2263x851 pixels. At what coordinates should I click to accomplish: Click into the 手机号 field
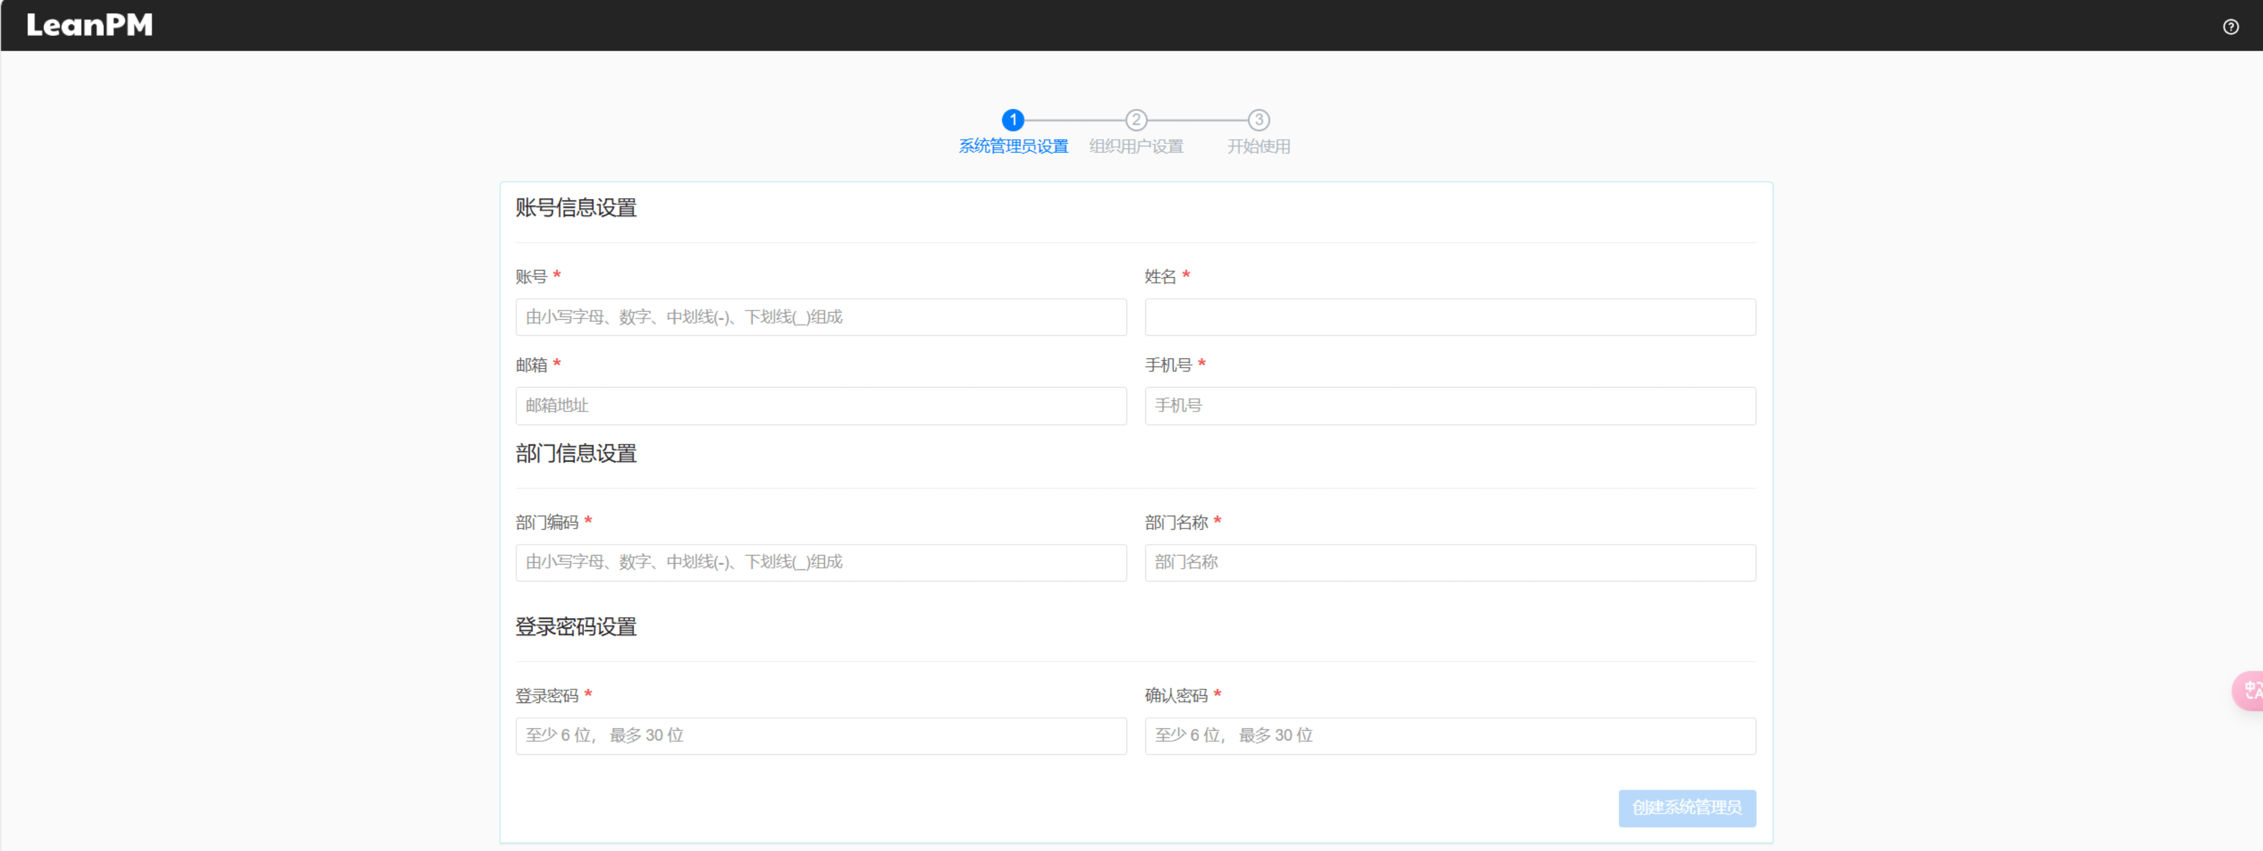click(x=1450, y=406)
